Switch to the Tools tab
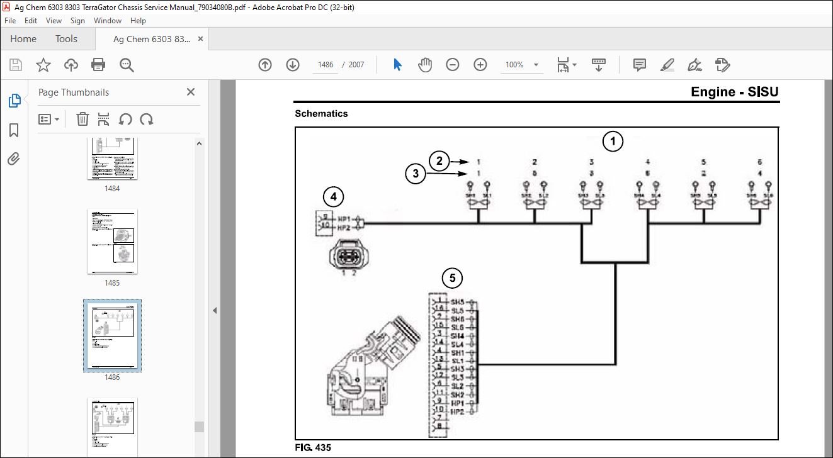833x458 pixels. 66,39
